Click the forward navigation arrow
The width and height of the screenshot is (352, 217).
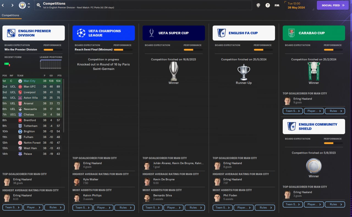[12, 5]
